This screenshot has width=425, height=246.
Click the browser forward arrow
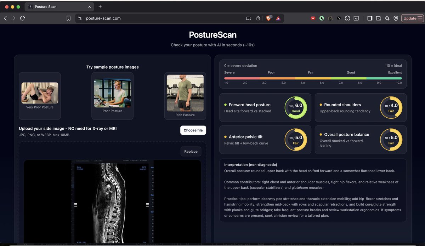point(14,18)
